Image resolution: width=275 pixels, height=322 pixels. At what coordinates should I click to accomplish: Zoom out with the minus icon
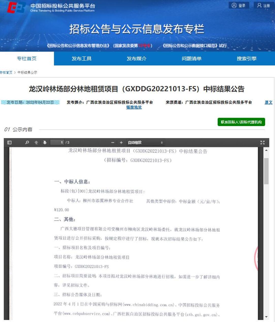[113, 143]
